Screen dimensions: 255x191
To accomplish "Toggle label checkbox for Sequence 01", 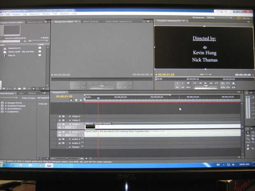I will click(x=39, y=48).
